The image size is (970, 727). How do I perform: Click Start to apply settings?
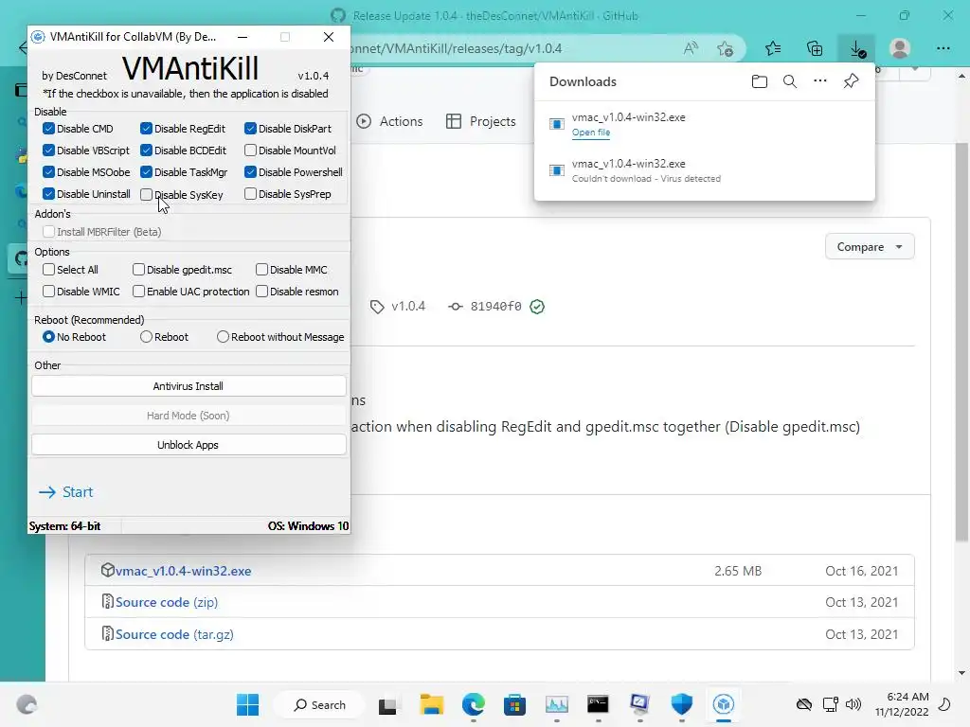65,492
